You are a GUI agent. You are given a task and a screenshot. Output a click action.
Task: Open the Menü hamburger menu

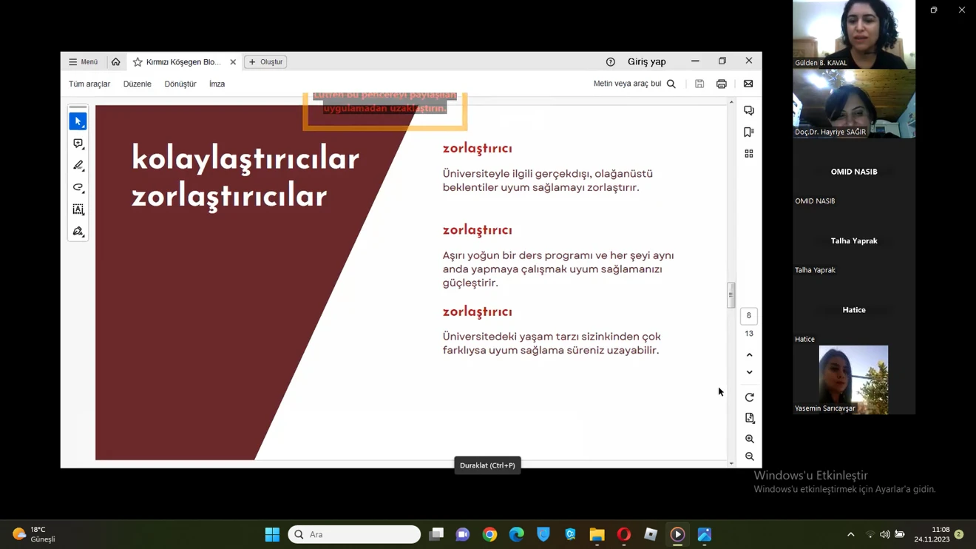coord(83,62)
